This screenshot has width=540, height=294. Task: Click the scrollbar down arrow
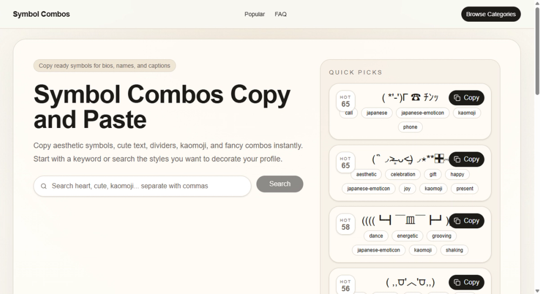[537, 291]
